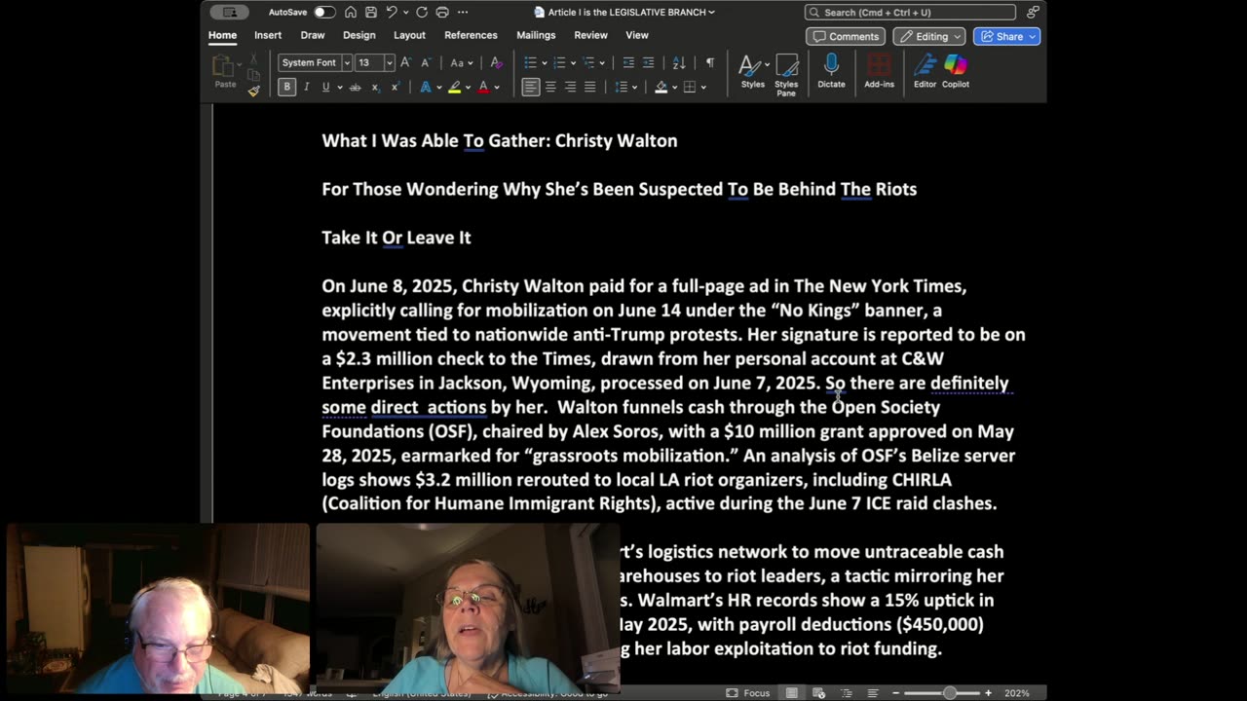Redo the last action
Screen dimensions: 1247x701
tap(422, 12)
